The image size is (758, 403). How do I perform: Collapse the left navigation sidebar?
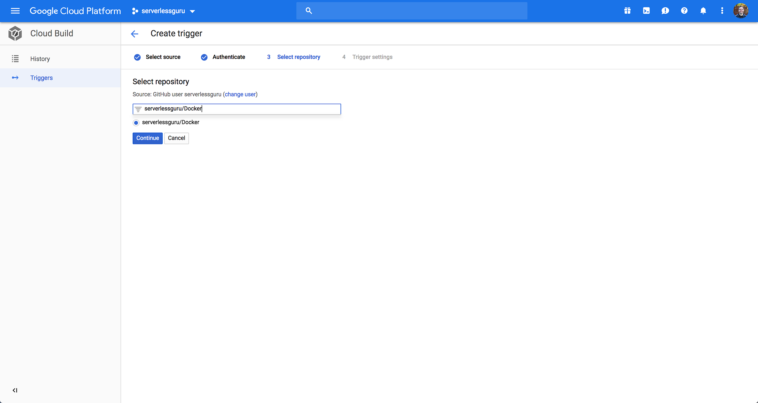pyautogui.click(x=15, y=390)
